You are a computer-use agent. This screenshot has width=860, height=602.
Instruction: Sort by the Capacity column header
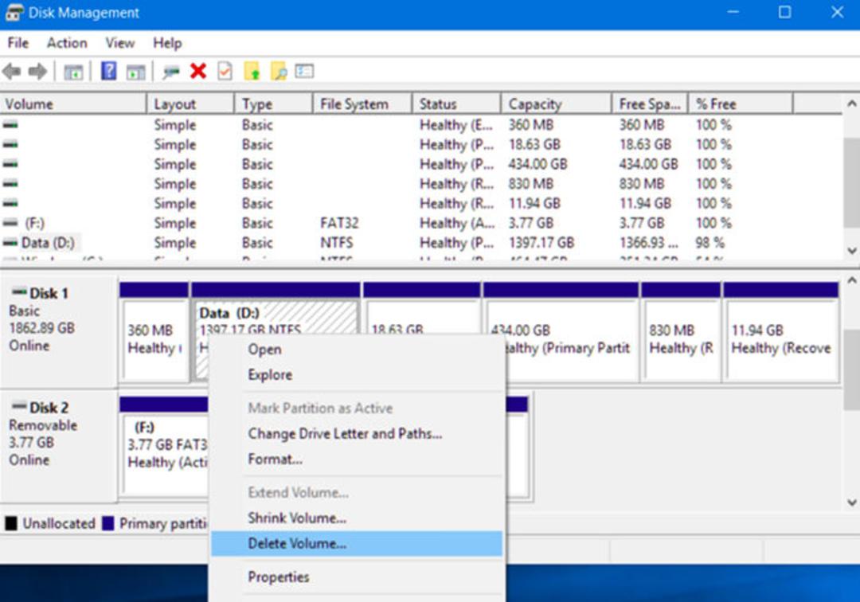coord(556,104)
